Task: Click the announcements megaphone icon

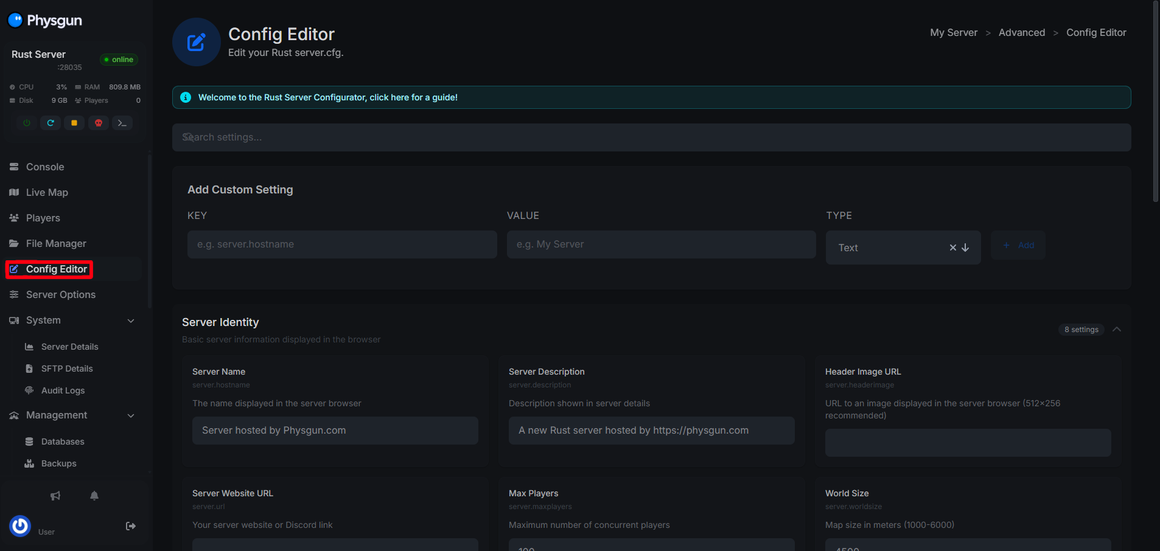Action: (55, 496)
